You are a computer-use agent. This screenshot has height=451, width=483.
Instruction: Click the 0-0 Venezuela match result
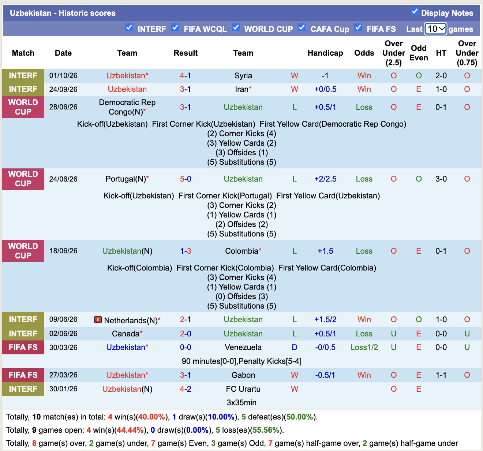coord(186,347)
